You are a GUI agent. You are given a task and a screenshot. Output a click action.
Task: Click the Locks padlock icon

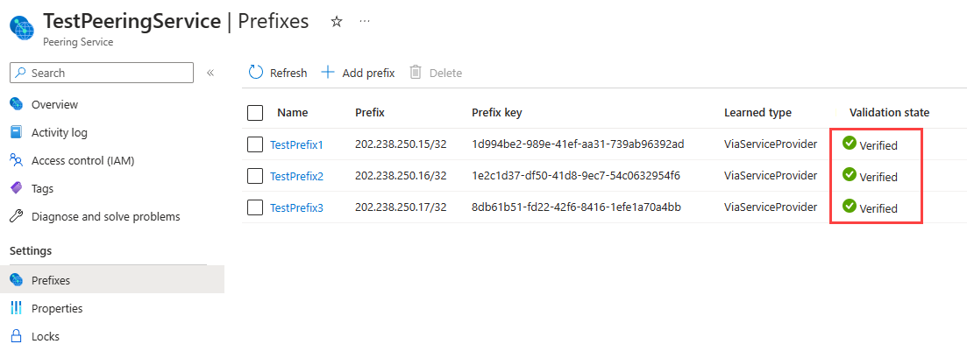point(17,336)
